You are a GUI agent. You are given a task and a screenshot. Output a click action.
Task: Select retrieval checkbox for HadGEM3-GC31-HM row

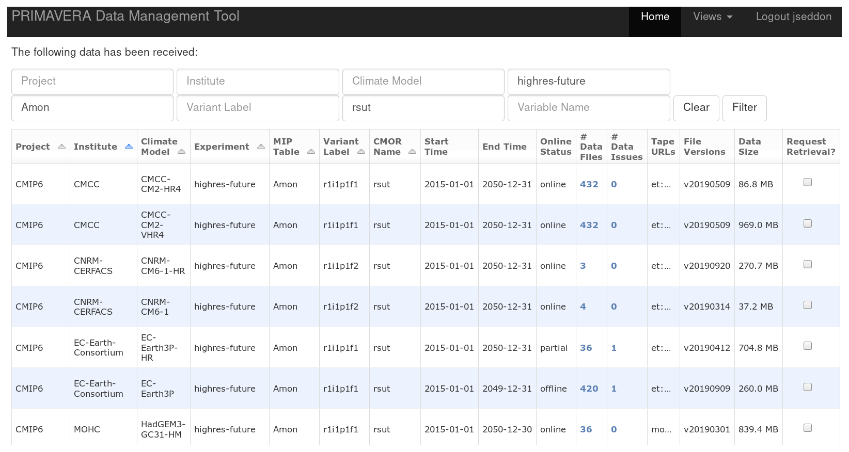(x=808, y=428)
